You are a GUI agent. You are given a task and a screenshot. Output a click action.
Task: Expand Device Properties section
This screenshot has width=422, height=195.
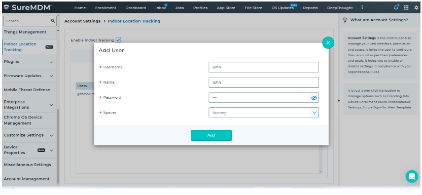click(51, 150)
